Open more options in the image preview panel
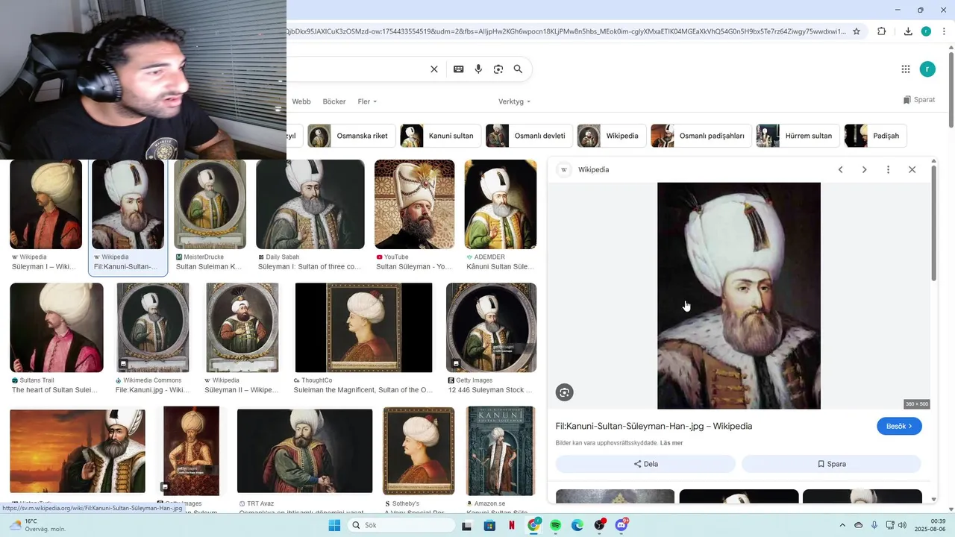The width and height of the screenshot is (955, 537). pyautogui.click(x=888, y=170)
